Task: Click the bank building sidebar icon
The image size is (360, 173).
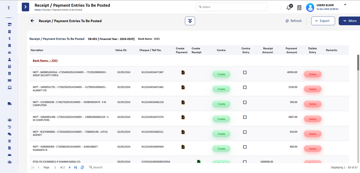Action: point(10,141)
